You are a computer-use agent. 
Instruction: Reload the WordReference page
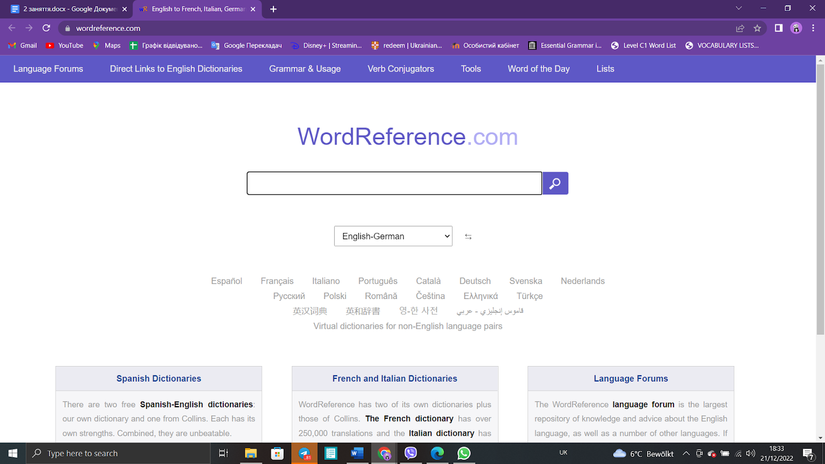46,28
